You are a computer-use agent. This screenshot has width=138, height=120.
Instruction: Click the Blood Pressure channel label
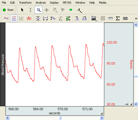[3, 65]
